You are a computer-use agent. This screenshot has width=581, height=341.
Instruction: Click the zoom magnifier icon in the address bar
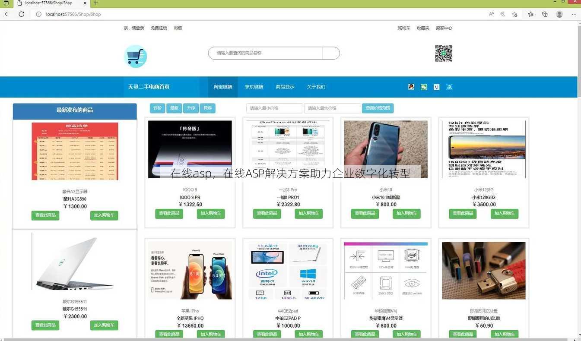pyautogui.click(x=503, y=14)
